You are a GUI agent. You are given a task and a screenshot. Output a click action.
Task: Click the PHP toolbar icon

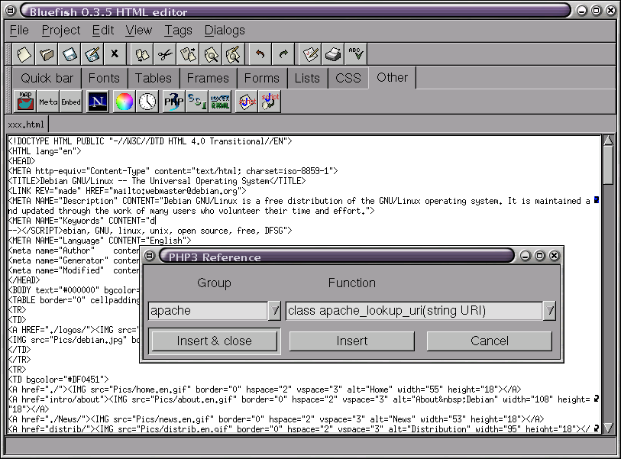pos(174,102)
